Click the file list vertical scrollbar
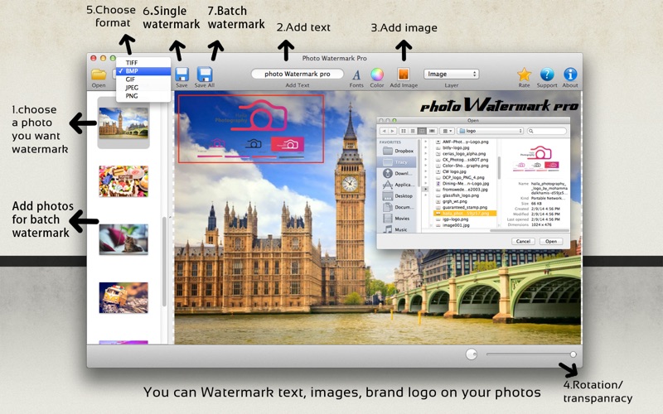This screenshot has width=663, height=414. coord(499,168)
